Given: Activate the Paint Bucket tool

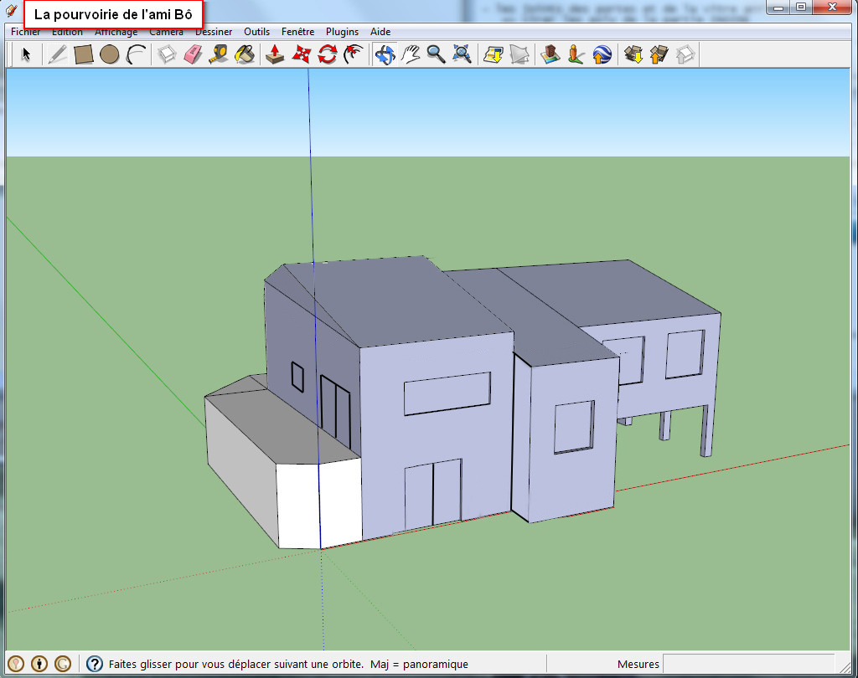Looking at the screenshot, I should (246, 54).
